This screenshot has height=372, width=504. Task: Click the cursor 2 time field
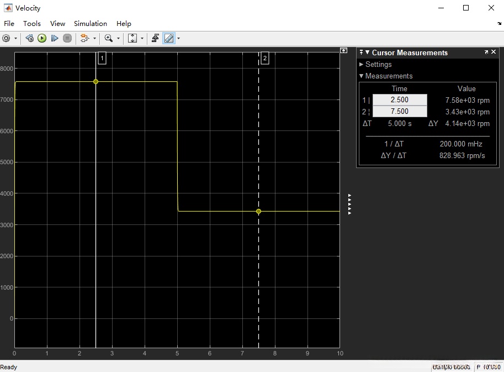tap(400, 112)
